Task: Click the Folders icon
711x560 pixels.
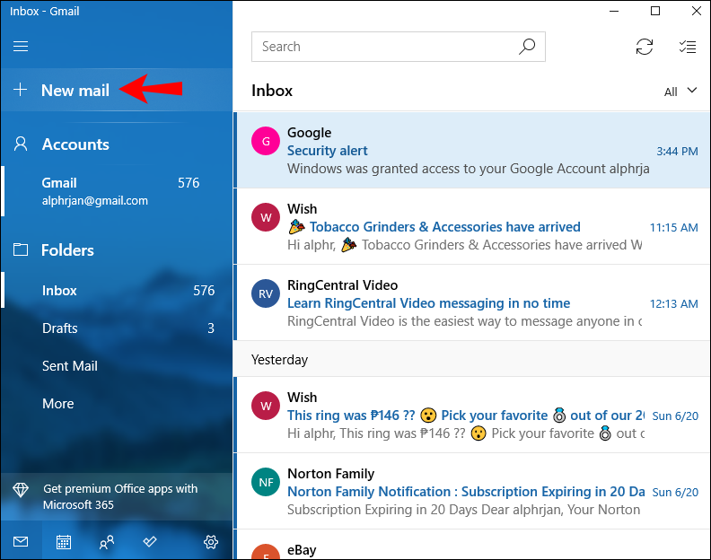Action: pyautogui.click(x=21, y=249)
